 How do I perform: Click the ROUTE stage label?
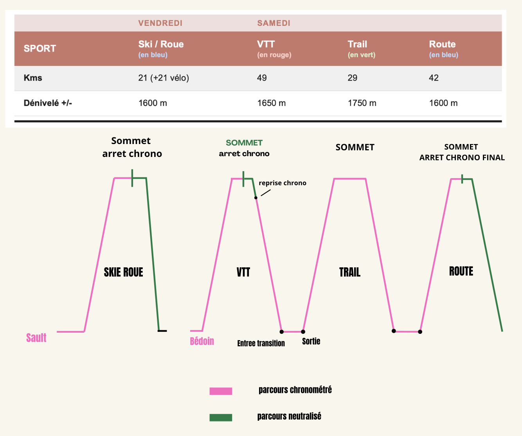461,271
